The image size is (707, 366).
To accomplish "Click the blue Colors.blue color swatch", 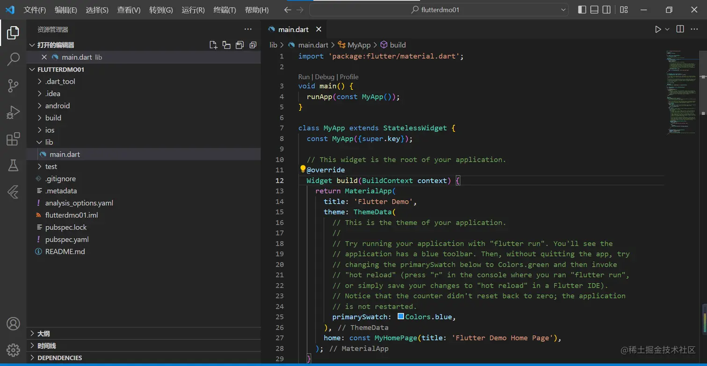I will pyautogui.click(x=401, y=316).
